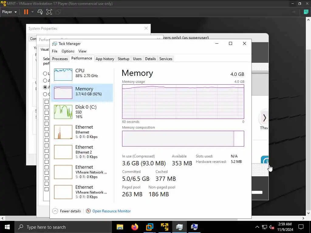
Task: Click the taskbar search box
Action: pyautogui.click(x=63, y=227)
